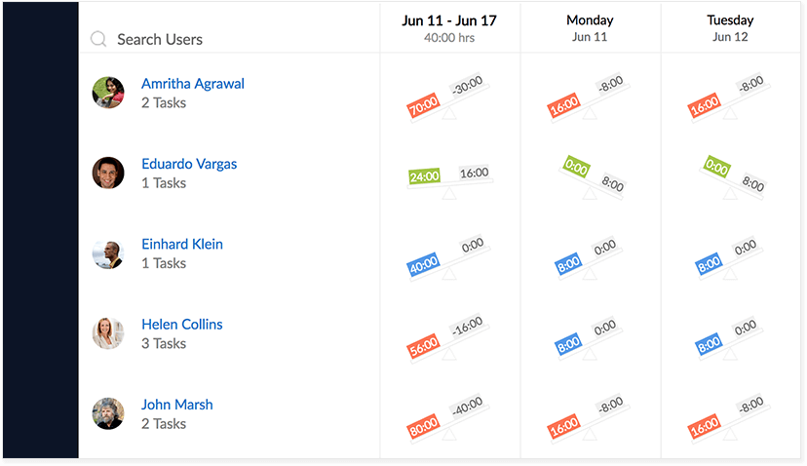Viewport: 807px width, 466px height.
Task: Open Amritha Agrawal's weekly balance scale icon
Action: [448, 97]
